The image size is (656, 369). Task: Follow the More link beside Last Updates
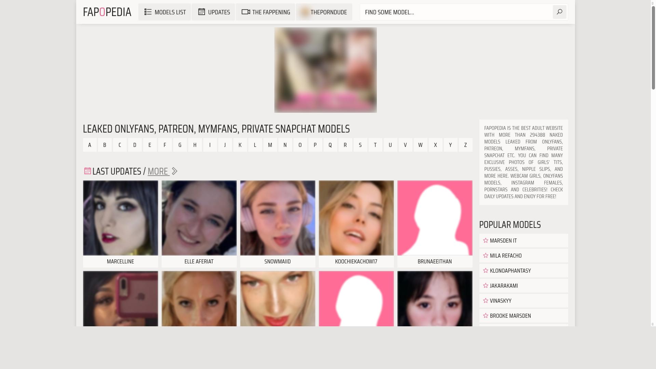[158, 171]
